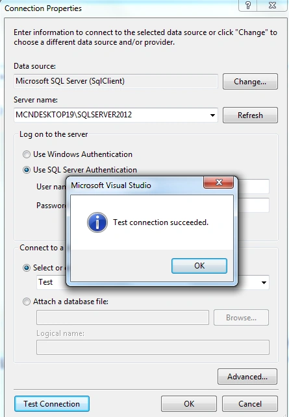Viewport: 289px width, 417px height.
Task: Choose Attach a database file option
Action: 27,302
